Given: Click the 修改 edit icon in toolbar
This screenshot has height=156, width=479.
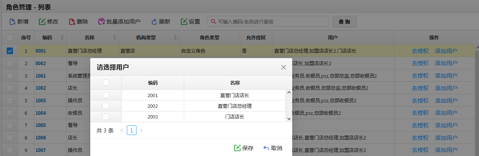Looking at the screenshot, I should (x=42, y=22).
